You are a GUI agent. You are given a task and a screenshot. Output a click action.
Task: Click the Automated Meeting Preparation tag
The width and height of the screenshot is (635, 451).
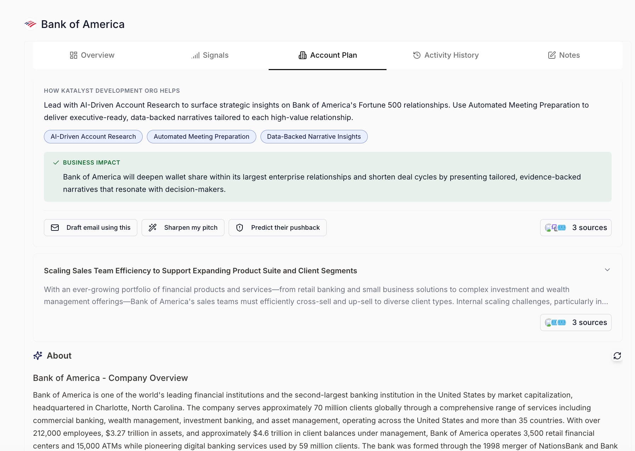click(x=201, y=137)
